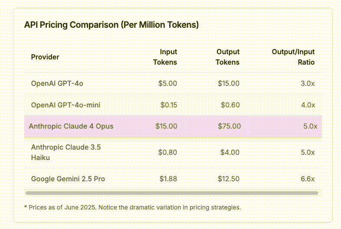Image resolution: width=341 pixels, height=229 pixels.
Task: Select the OpenAI GPT-4o provider cell
Action: point(57,83)
